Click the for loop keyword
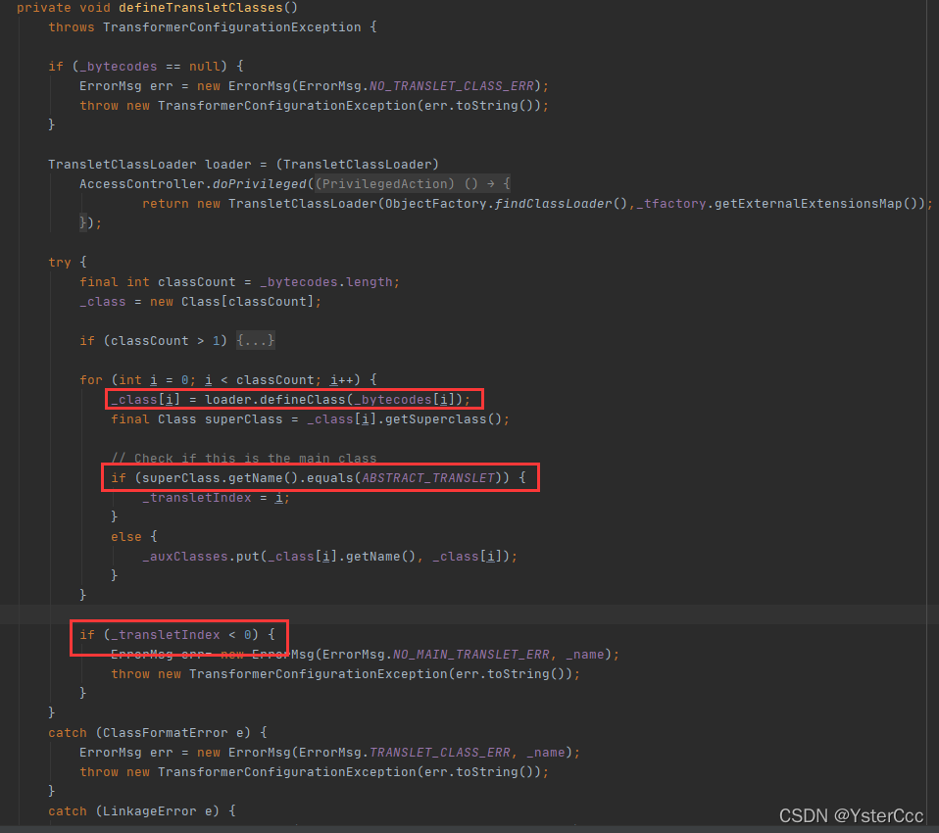The width and height of the screenshot is (939, 833). pos(91,380)
